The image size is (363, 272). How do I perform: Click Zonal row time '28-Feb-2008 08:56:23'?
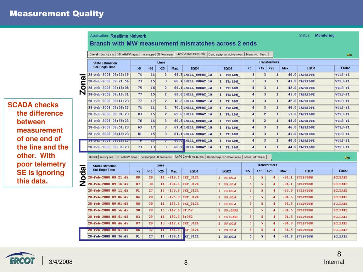pyautogui.click(x=108, y=121)
